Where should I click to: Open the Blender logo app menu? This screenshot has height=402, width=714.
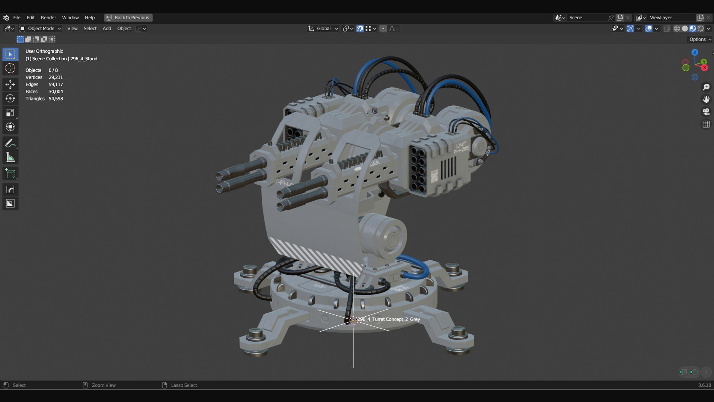pos(6,17)
